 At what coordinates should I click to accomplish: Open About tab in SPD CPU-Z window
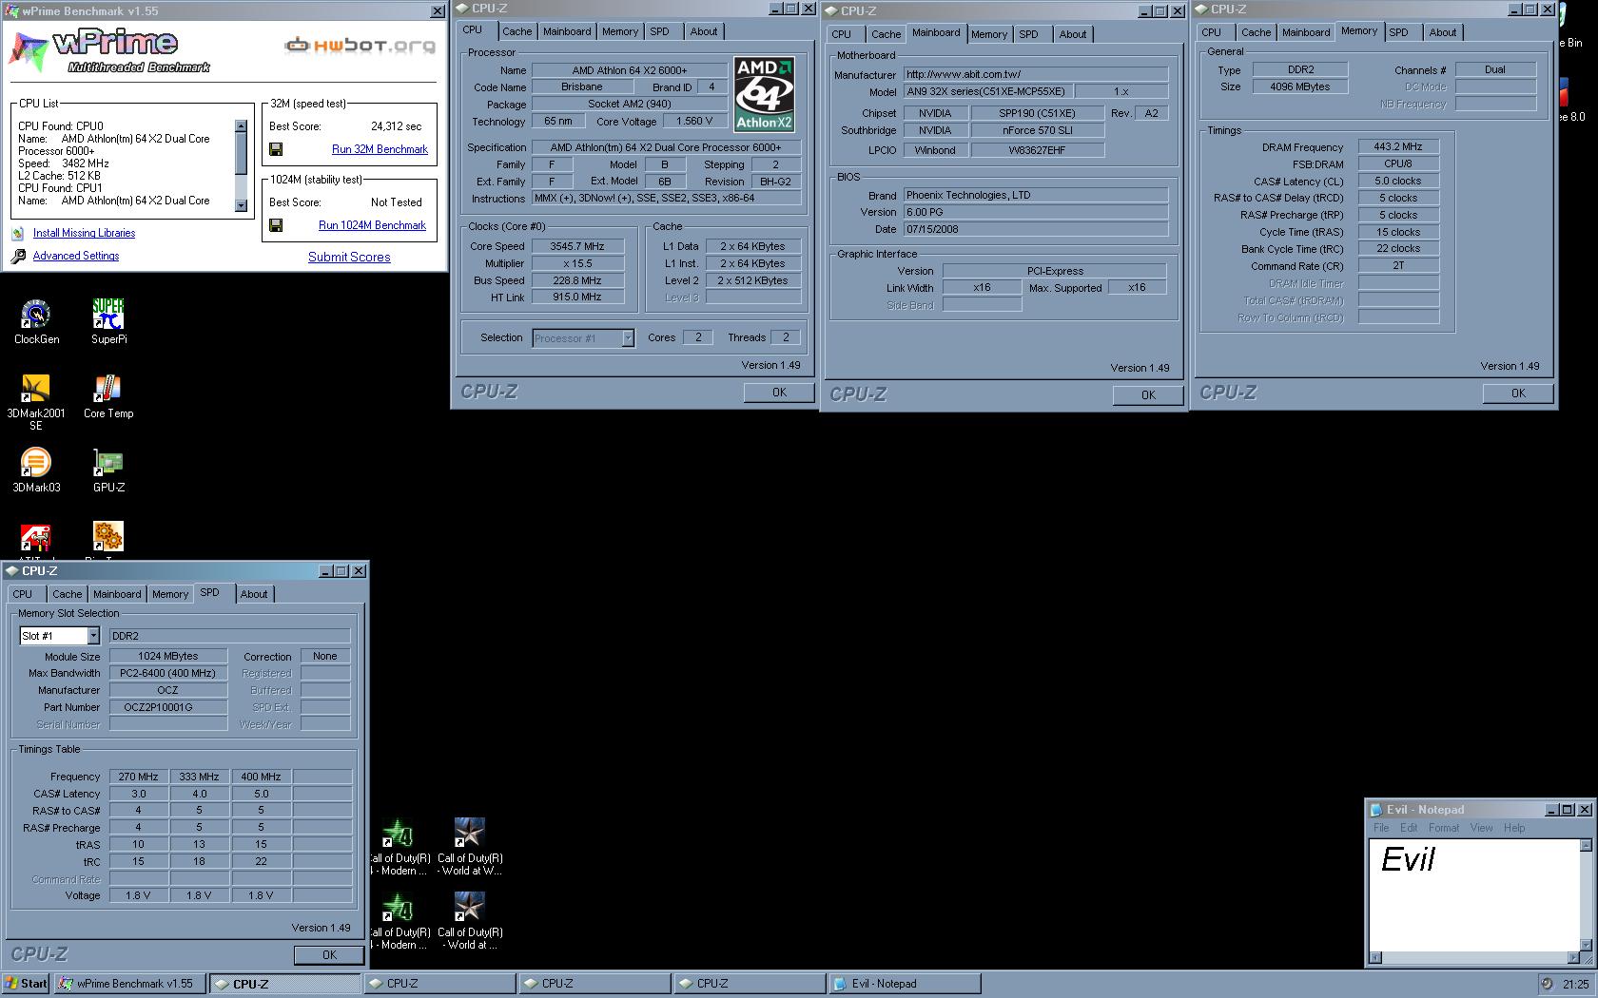[254, 594]
